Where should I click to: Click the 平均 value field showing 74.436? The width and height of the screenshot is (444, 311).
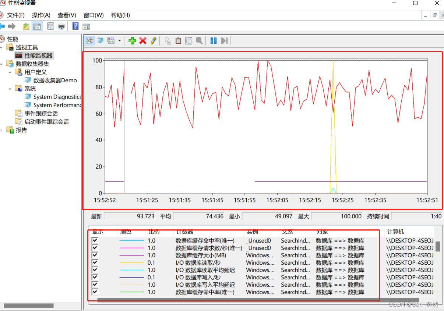tap(199, 216)
